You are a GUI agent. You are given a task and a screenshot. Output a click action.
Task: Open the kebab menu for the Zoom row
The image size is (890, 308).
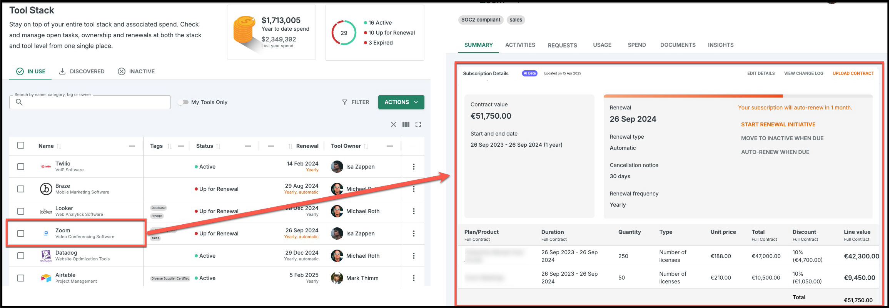click(x=414, y=233)
